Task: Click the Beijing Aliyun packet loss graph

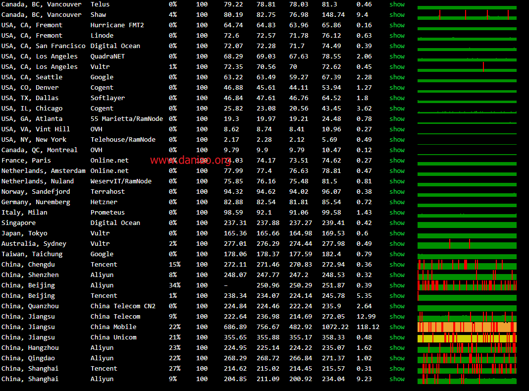Action: [467, 285]
